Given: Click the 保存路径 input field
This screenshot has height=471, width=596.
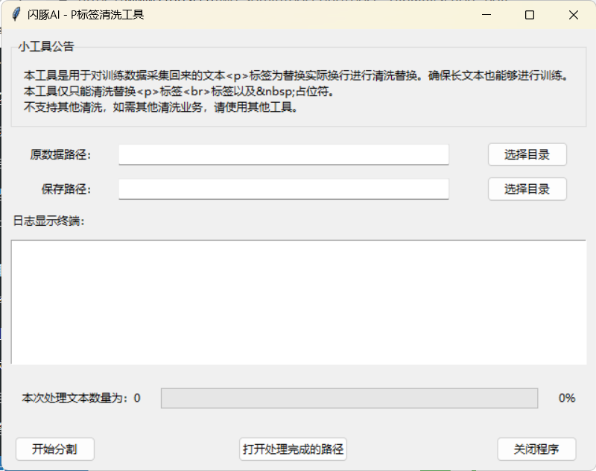Looking at the screenshot, I should click(284, 189).
